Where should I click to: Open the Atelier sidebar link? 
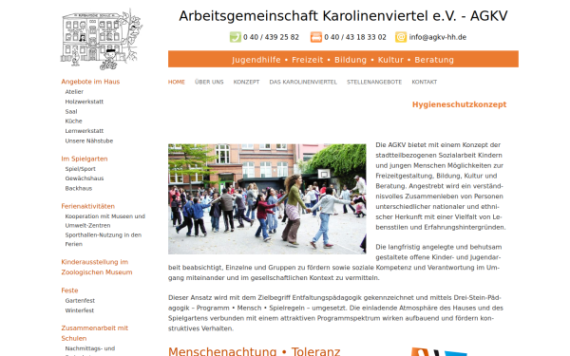(74, 92)
